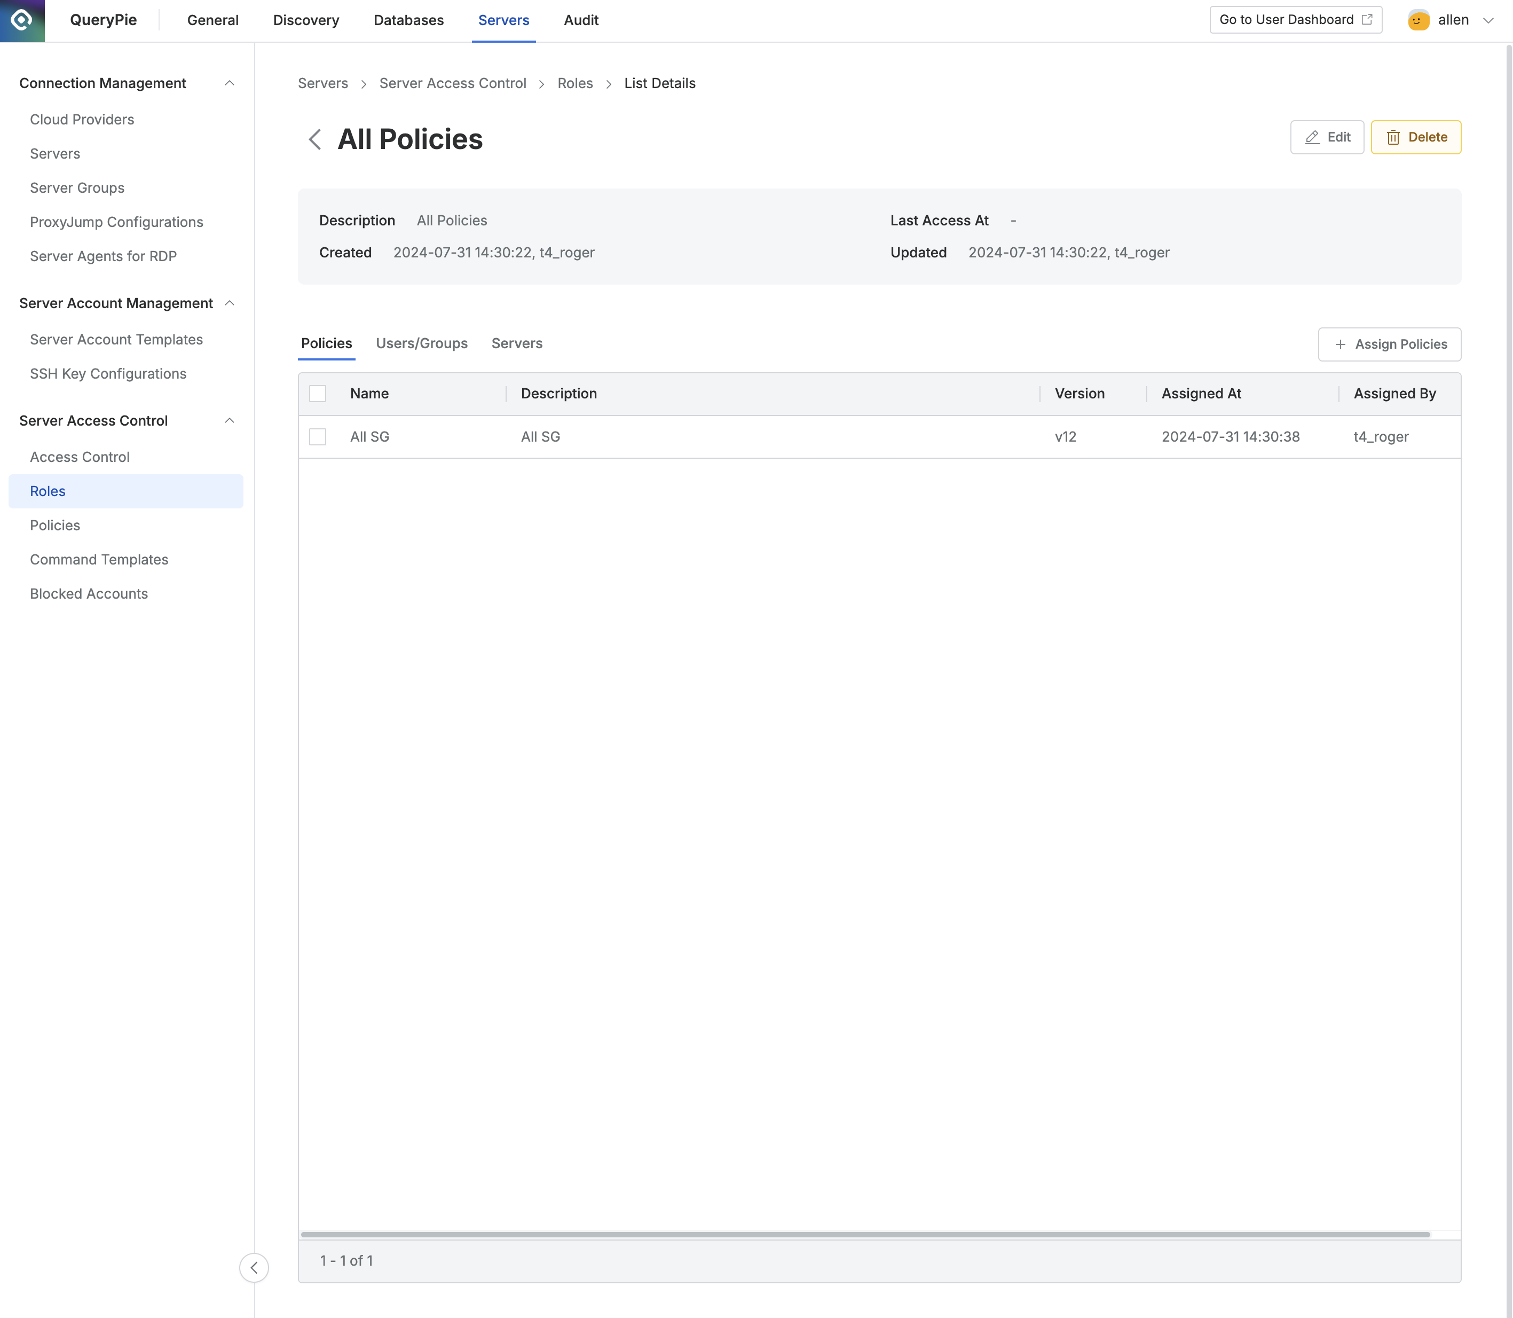Screen dimensions: 1513x1318
Task: Switch to the Users/Groups tab
Action: pos(422,343)
